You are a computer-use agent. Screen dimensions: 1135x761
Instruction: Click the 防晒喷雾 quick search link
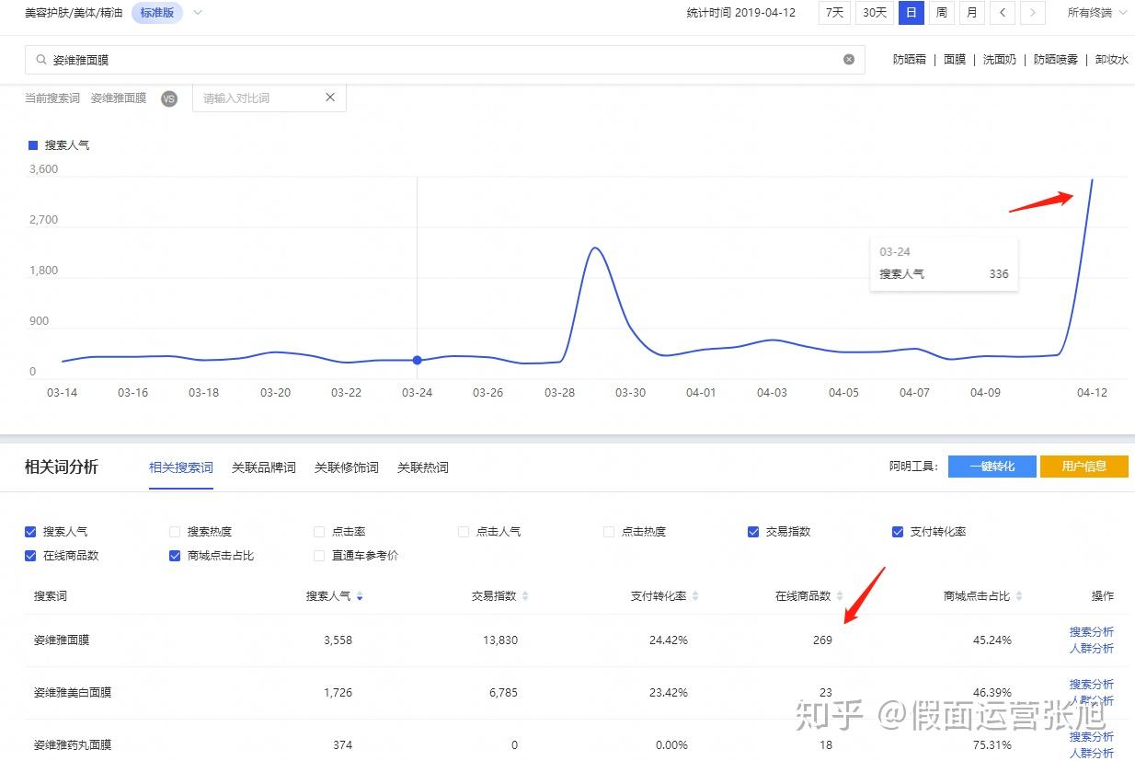[1056, 60]
